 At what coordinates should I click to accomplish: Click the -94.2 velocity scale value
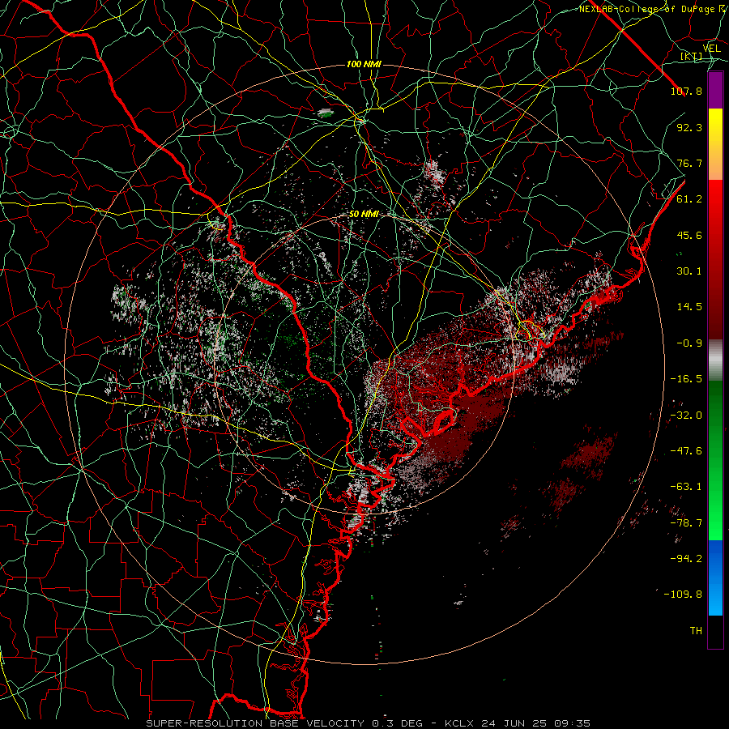click(686, 559)
